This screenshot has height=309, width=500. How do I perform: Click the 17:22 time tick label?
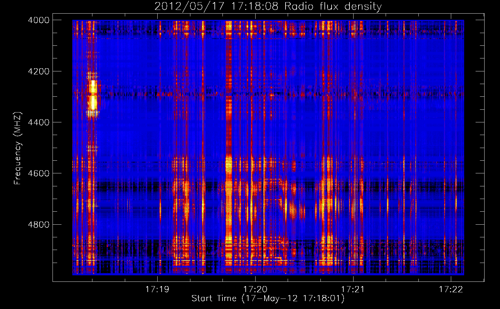pyautogui.click(x=451, y=290)
